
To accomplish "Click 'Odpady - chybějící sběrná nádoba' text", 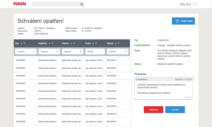I will [x=174, y=46].
